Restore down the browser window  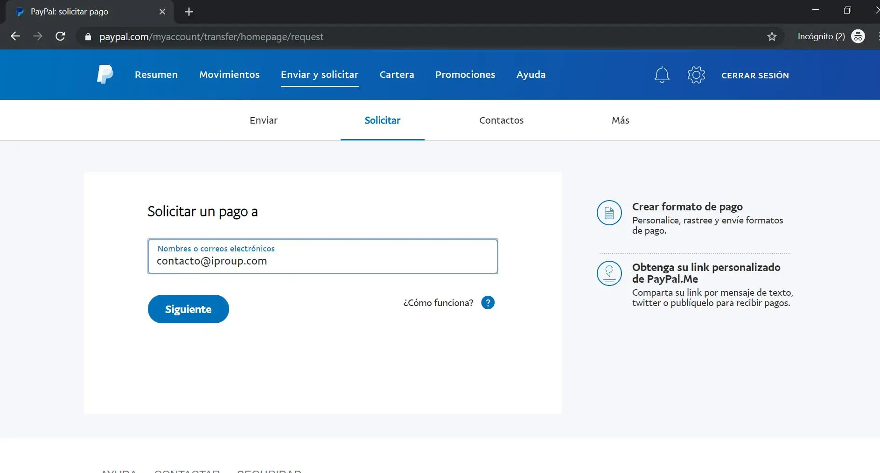(847, 10)
